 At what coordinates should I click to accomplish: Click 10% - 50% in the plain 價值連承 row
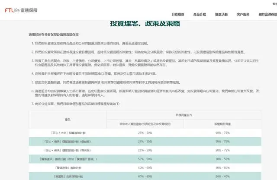click(222, 168)
